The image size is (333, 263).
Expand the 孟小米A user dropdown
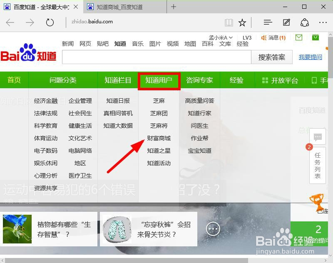coord(221,38)
